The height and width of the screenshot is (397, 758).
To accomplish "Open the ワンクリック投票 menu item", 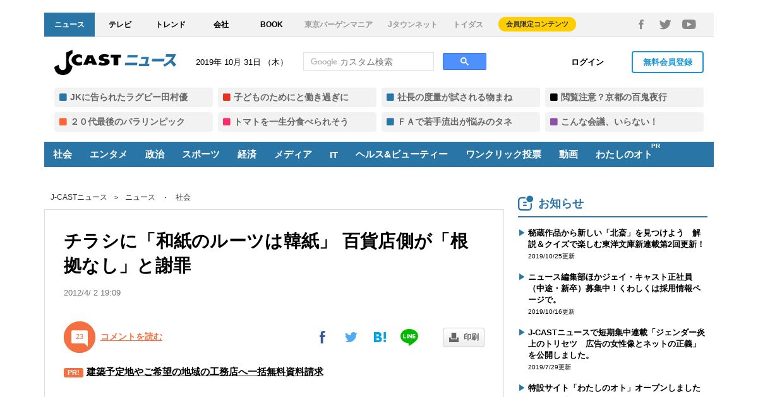I will (503, 154).
